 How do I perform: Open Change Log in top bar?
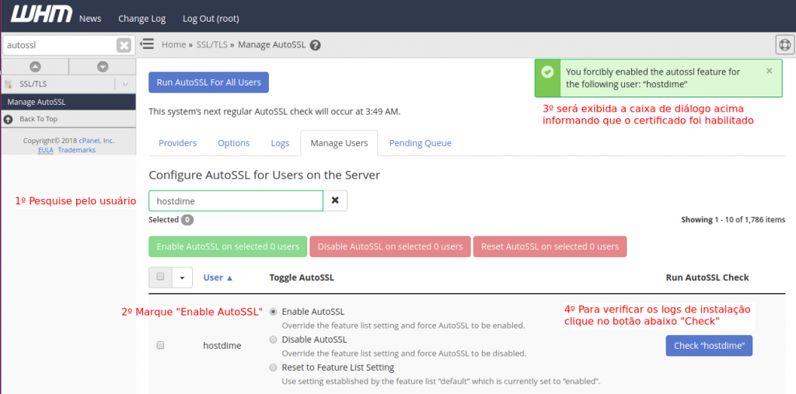[141, 19]
